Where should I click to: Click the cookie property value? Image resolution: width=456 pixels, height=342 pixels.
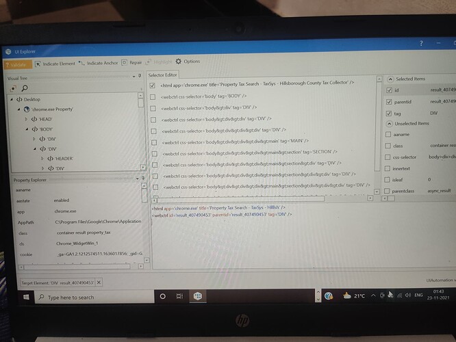(x=100, y=254)
